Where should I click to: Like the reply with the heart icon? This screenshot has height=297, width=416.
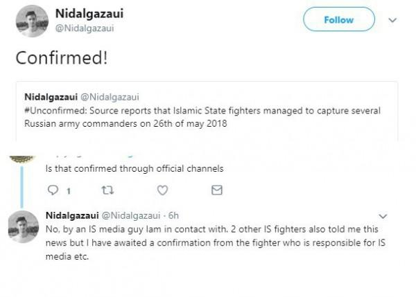click(162, 190)
